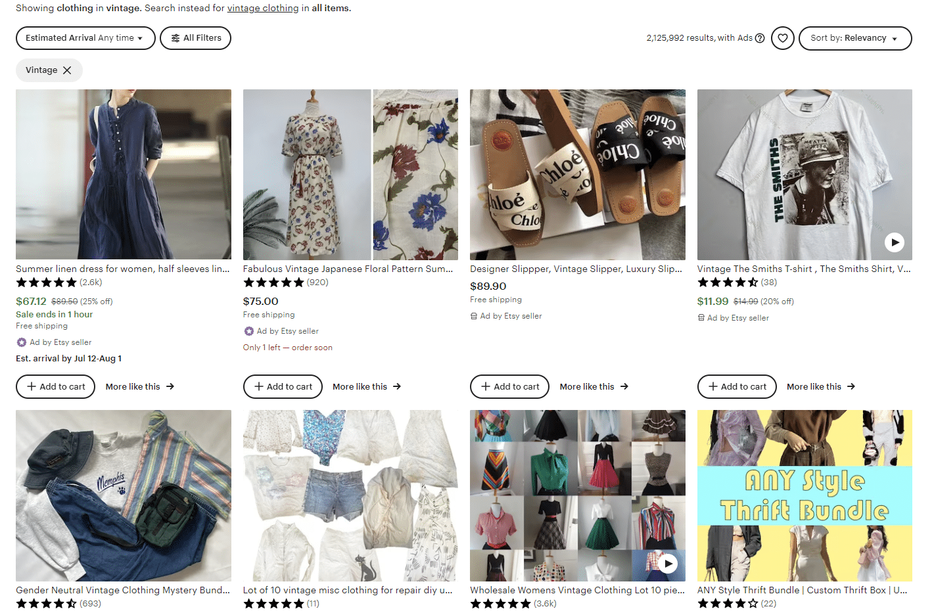Open the 'Vintage The Smiths T-shirt' title
934x613 pixels.
804,269
